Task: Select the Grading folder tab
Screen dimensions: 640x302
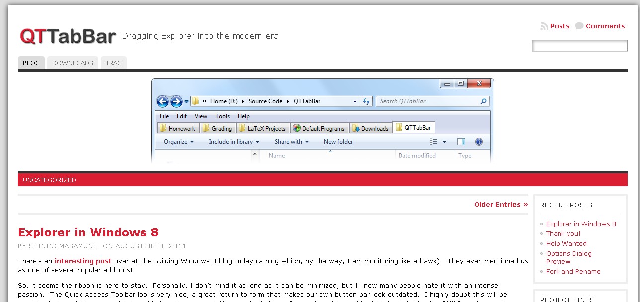Action: 217,128
